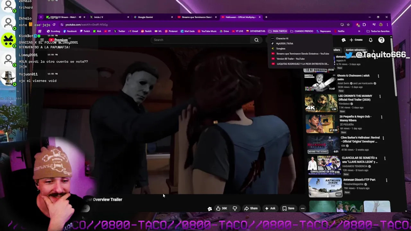
Task: Click the Ask AI button below video
Action: [x=270, y=208]
